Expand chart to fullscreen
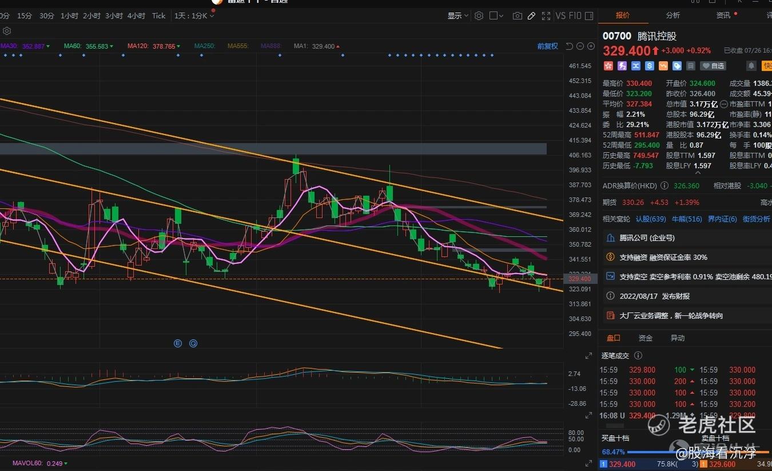This screenshot has width=772, height=471. pos(546,16)
